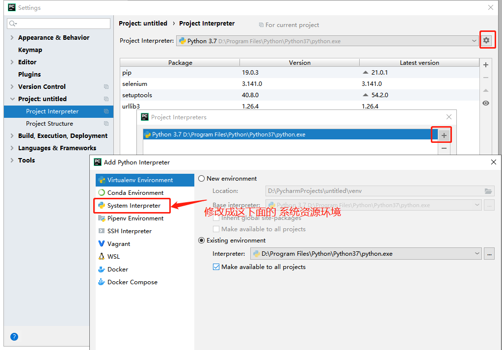Image resolution: width=502 pixels, height=350 pixels.
Task: Select Vagrant in the interpreter list
Action: tap(145, 244)
